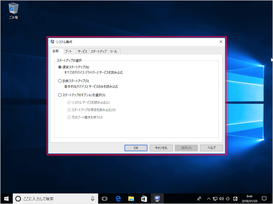
Task: Switch to the サービス tab
Action: coord(82,51)
